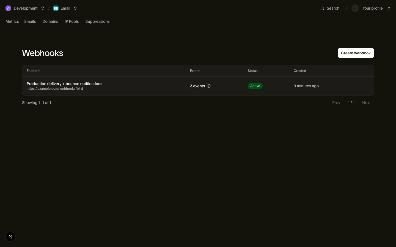
Task: Open the Domains tab
Action: tap(50, 21)
